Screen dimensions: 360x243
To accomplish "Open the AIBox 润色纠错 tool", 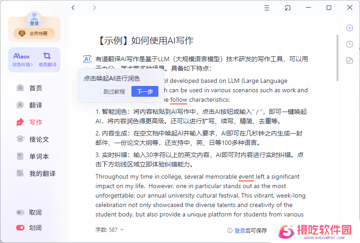I will point(22,60).
